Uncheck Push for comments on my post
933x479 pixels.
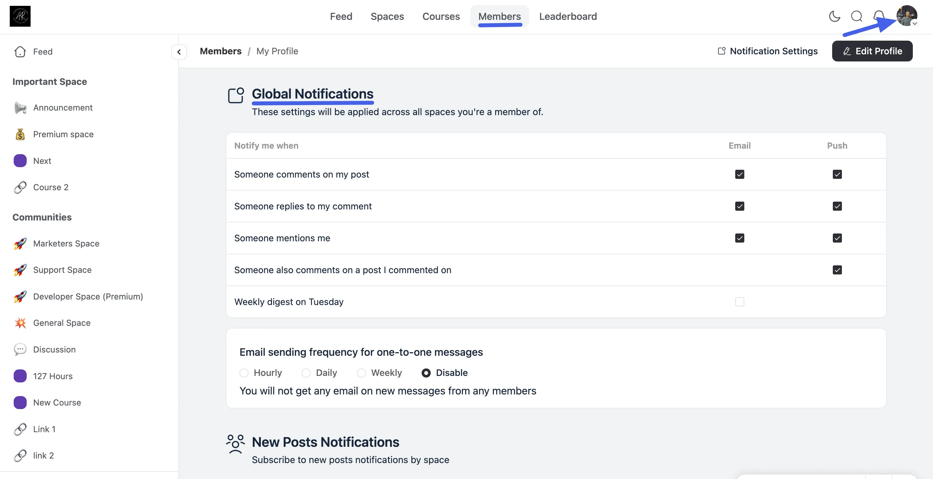tap(837, 174)
